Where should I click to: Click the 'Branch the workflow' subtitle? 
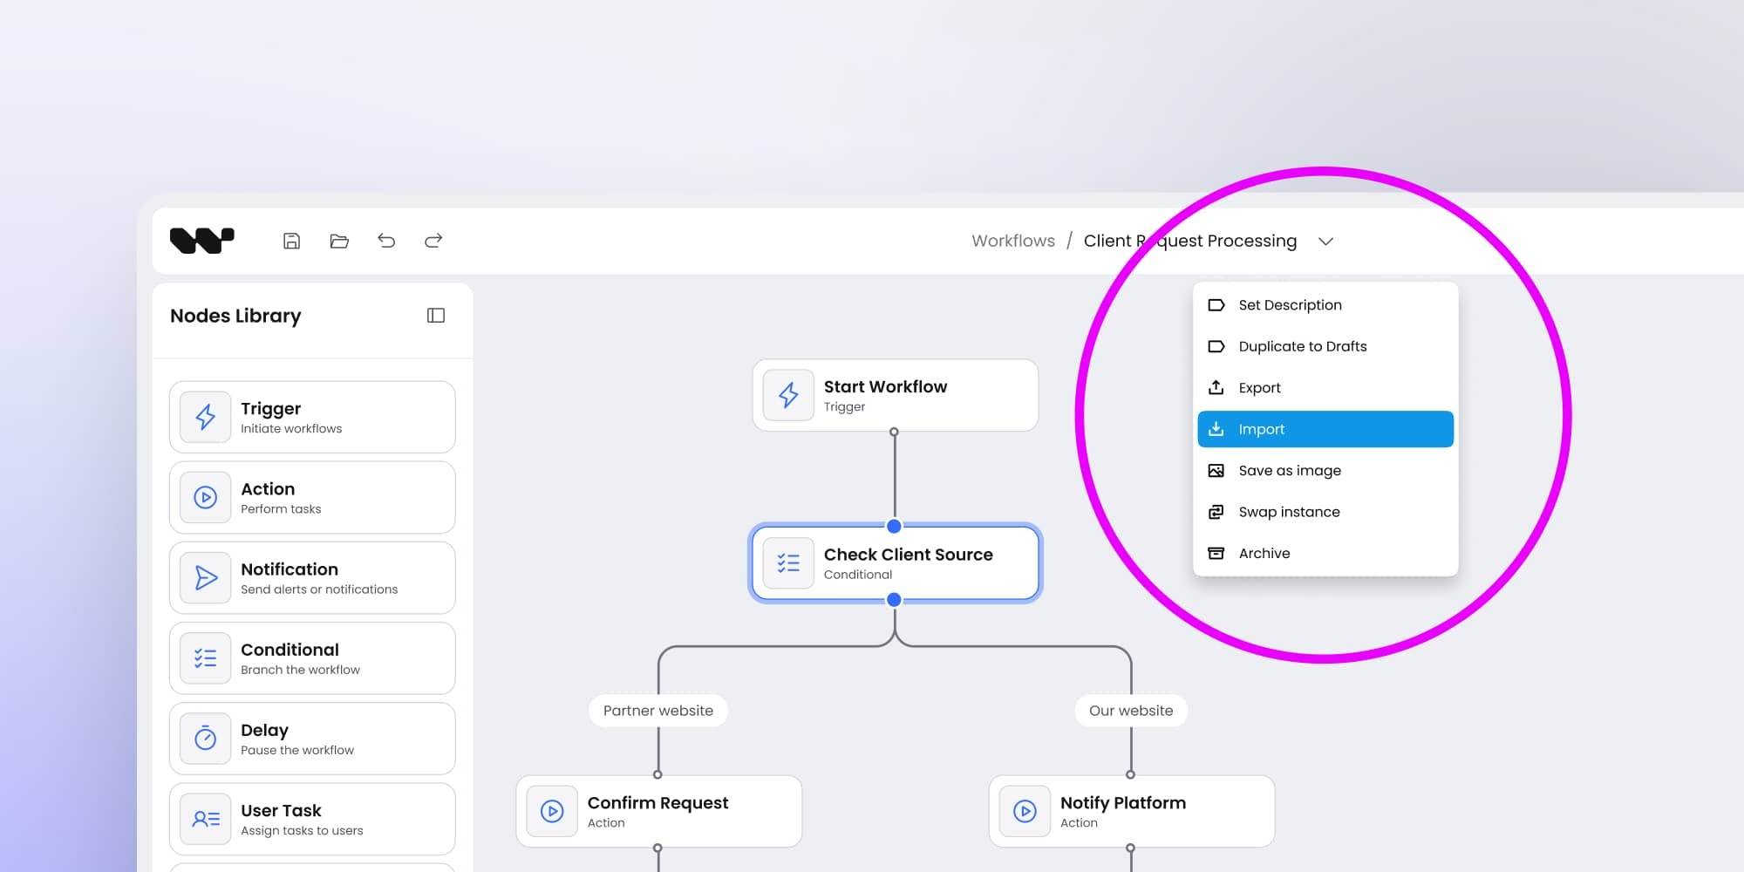300,670
